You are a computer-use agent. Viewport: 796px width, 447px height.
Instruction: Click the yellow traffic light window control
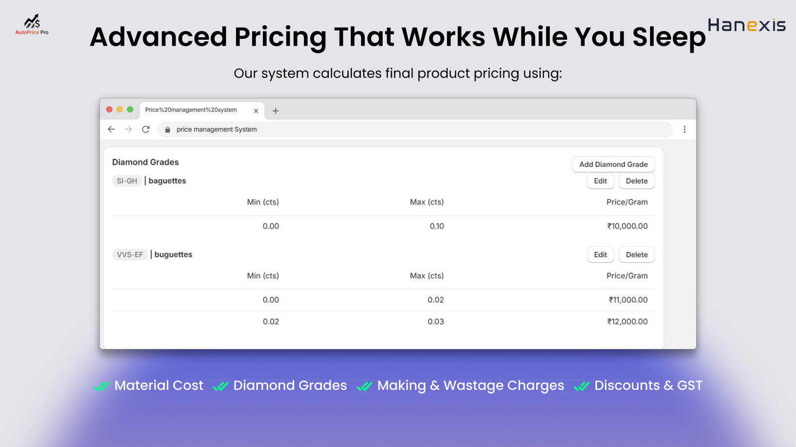coord(120,109)
